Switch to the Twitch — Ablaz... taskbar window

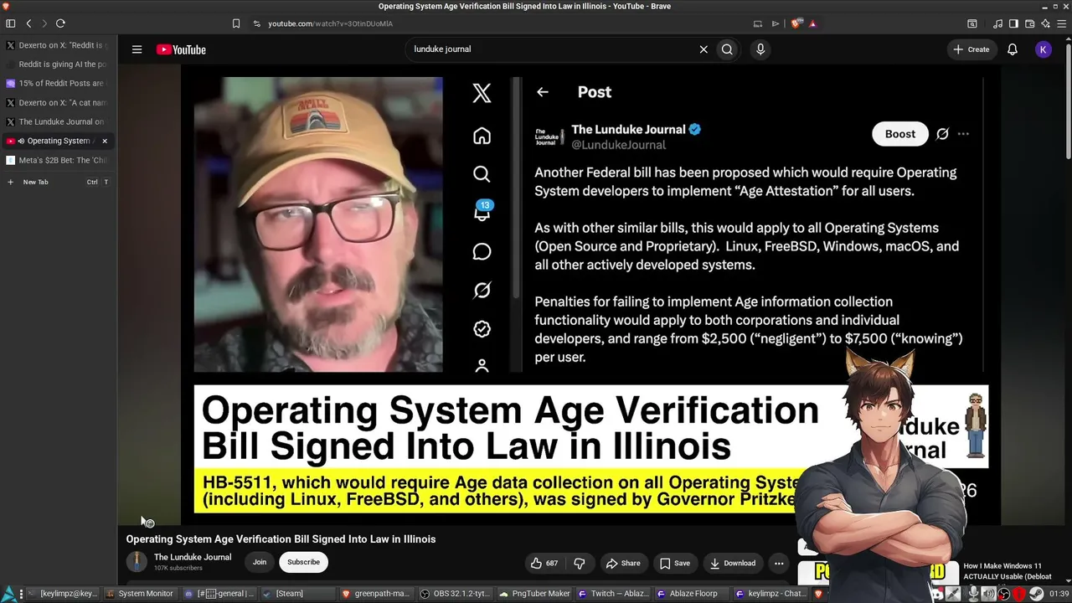[613, 594]
